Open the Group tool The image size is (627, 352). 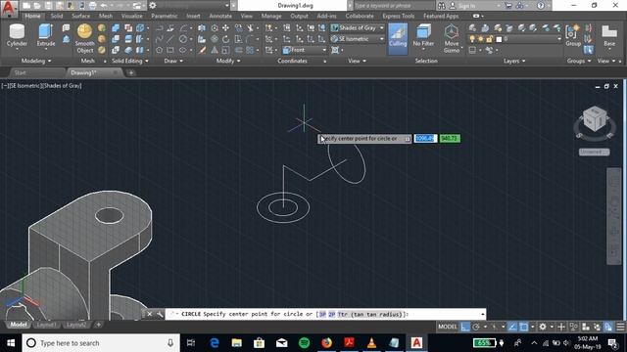click(573, 35)
